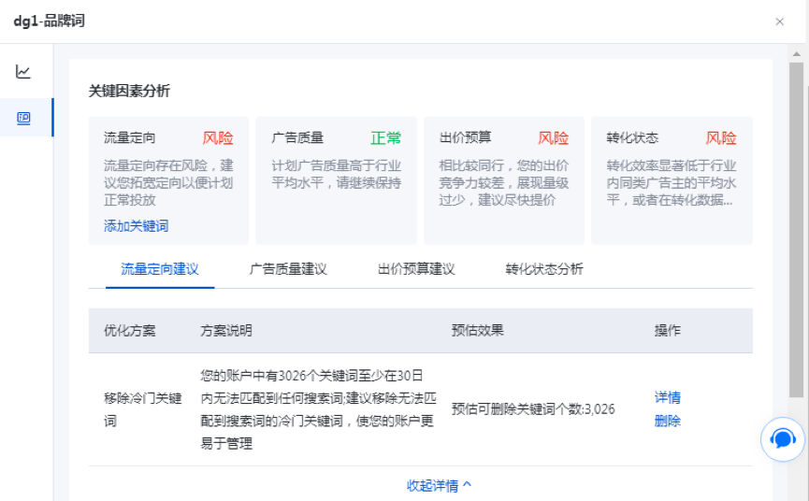The image size is (809, 501).
Task: Select the 转化状态 risk card
Action: pyautogui.click(x=671, y=179)
